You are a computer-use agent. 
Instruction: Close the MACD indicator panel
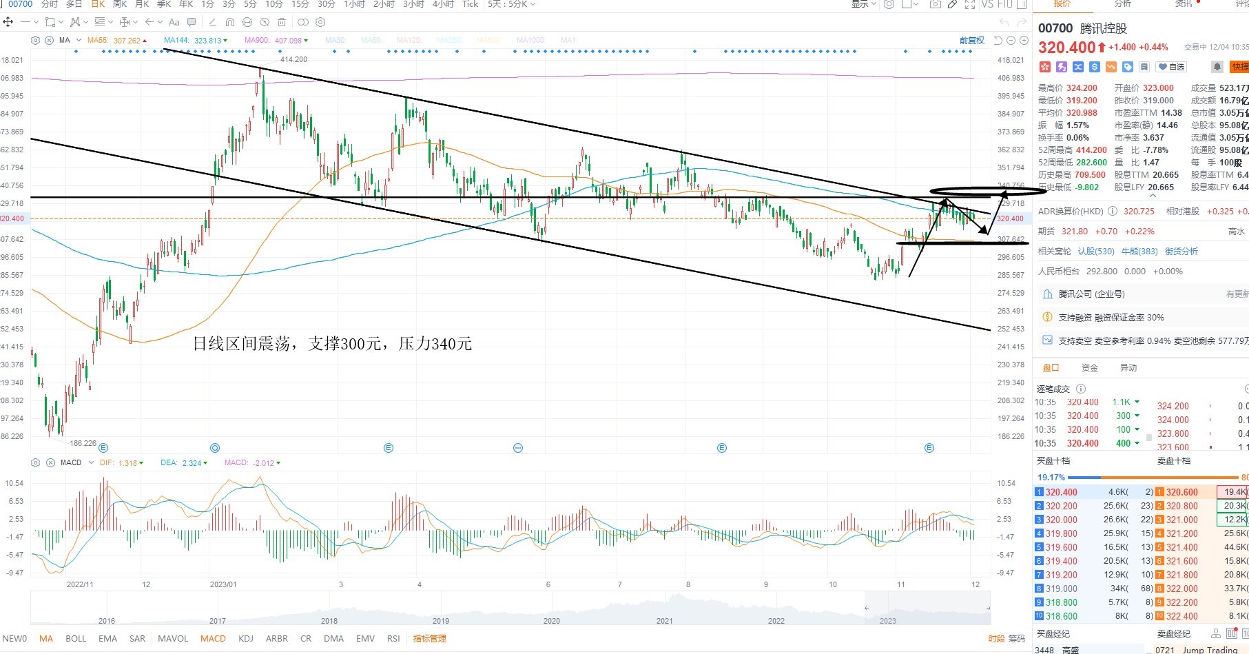[x=50, y=463]
